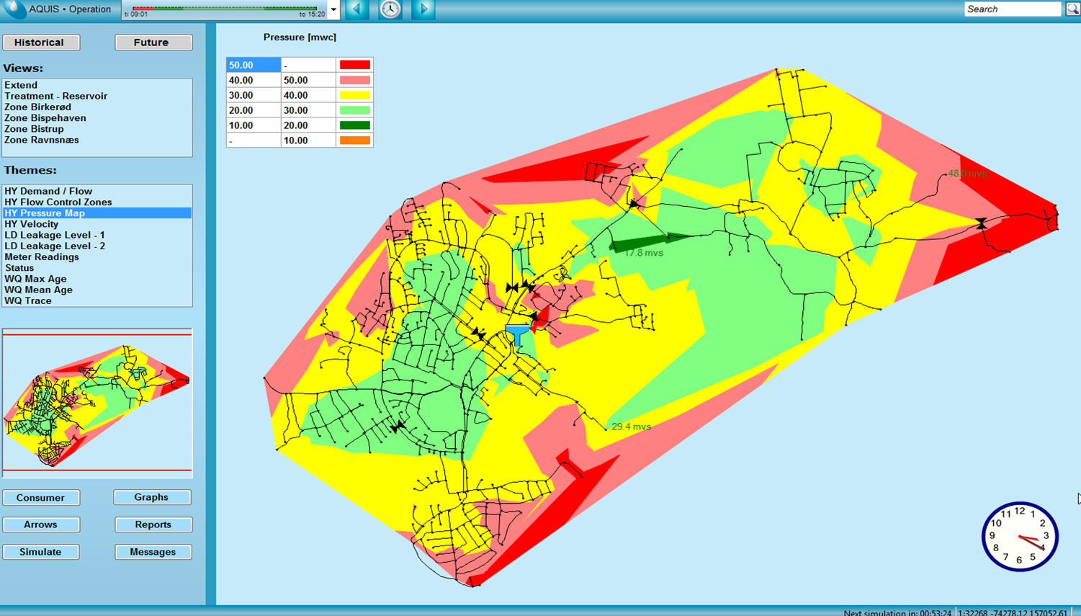Click the timeline progress bar
Screen dimensions: 1081x616
[225, 9]
